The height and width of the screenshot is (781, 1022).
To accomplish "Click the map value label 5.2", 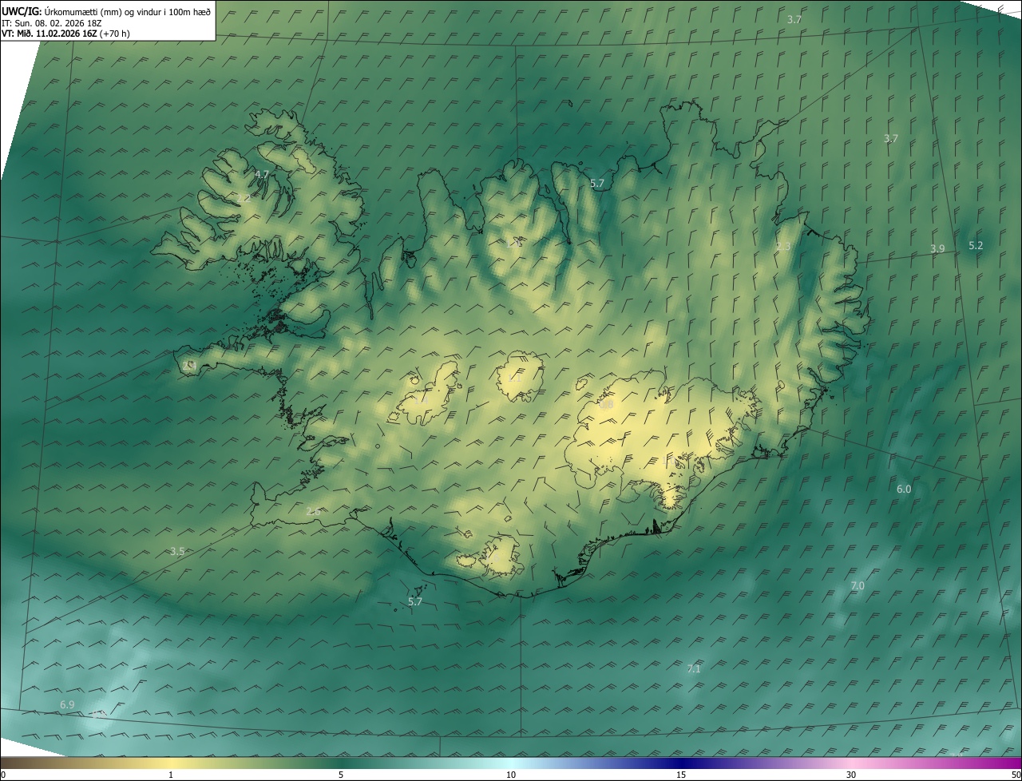I will (x=976, y=245).
